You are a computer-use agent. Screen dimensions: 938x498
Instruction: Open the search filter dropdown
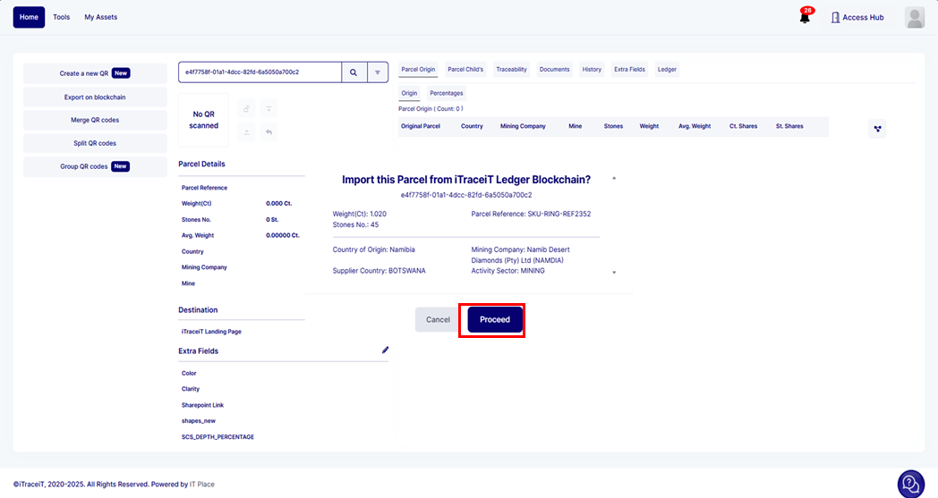click(377, 72)
